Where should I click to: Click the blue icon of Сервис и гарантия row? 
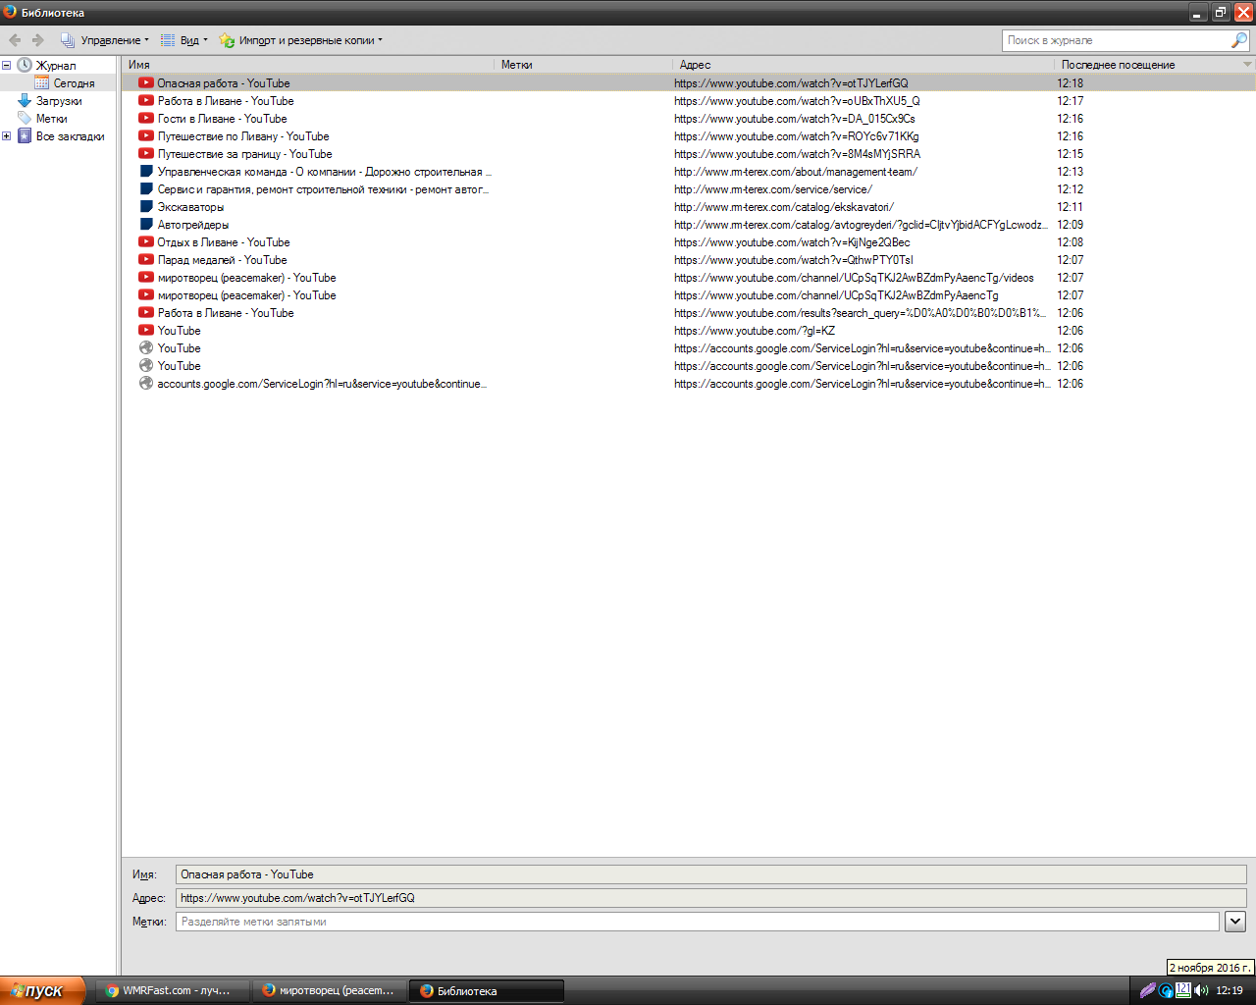tap(146, 189)
